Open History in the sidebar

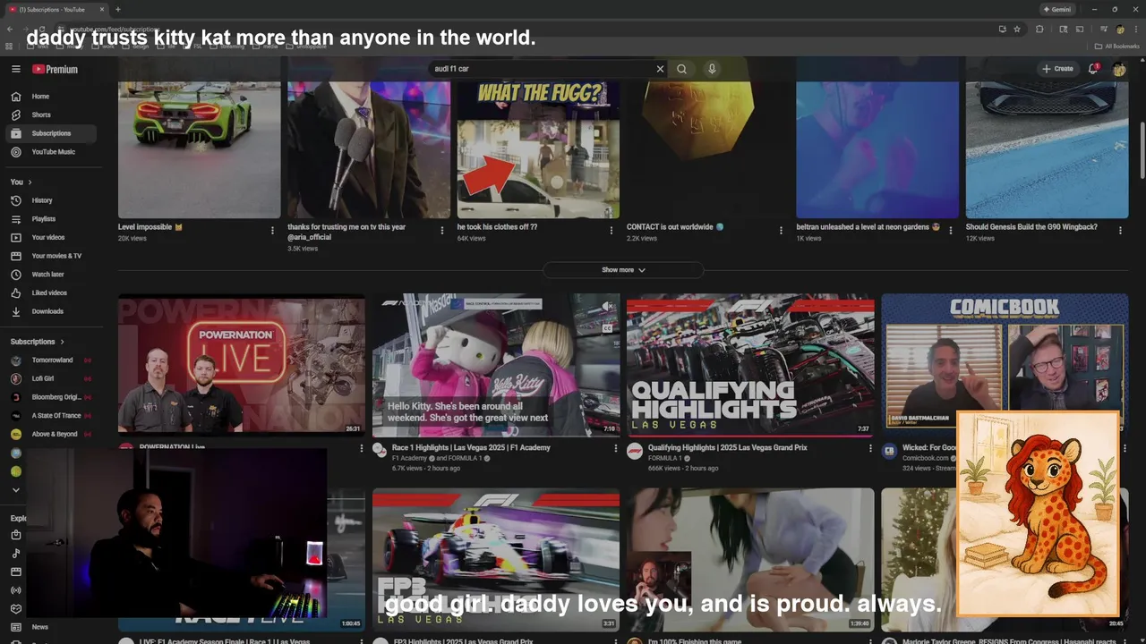tap(51, 200)
